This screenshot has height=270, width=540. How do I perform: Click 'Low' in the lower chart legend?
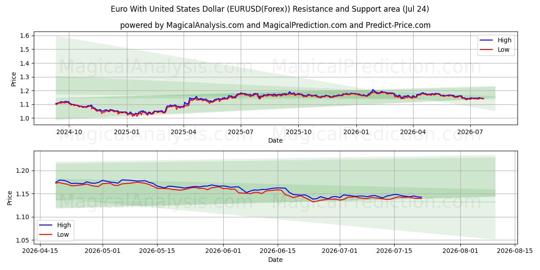(x=63, y=234)
